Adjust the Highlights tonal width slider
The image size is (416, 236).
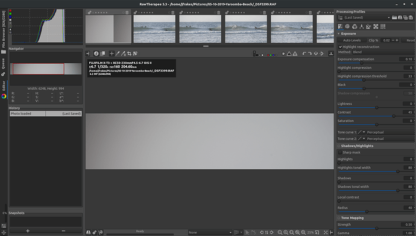click(376, 172)
